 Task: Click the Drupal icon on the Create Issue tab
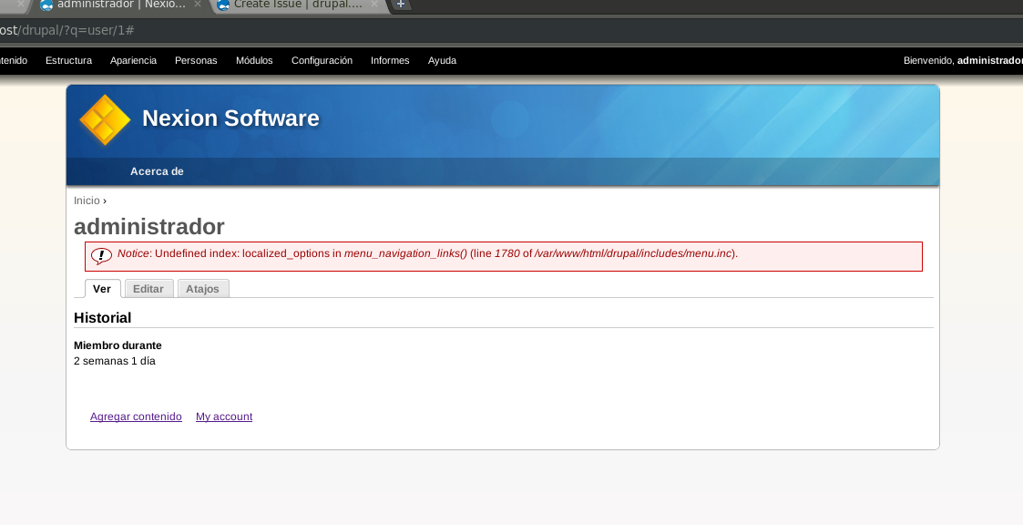(221, 5)
